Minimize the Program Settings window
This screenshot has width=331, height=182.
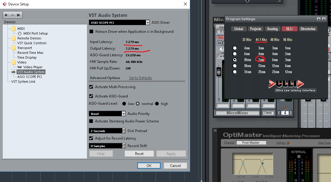(319, 19)
